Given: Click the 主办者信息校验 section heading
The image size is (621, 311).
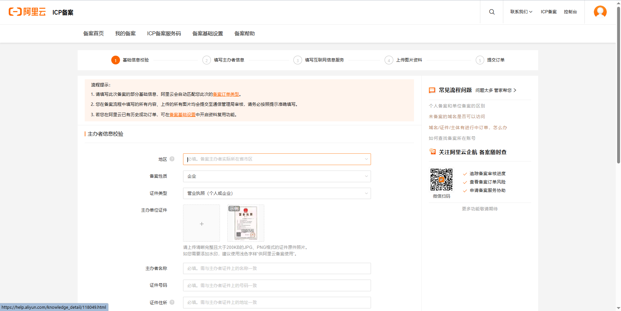Looking at the screenshot, I should click(105, 134).
